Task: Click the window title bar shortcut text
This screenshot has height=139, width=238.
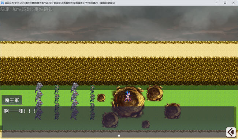Action: (x=60, y=3)
